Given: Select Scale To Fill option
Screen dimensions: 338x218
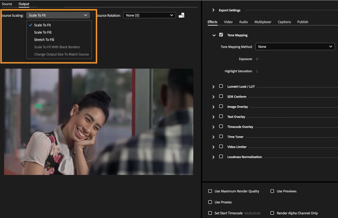Looking at the screenshot, I should tap(42, 32).
